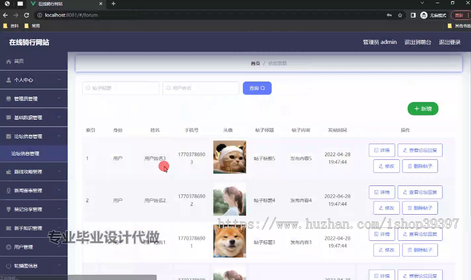Open new browser tab with plus icon
This screenshot has width=471, height=280.
coord(113,4)
